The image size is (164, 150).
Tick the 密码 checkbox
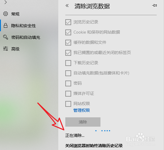68,83
